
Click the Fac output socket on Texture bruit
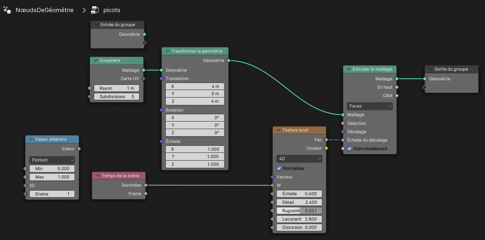[x=326, y=140]
